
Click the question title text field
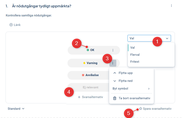(42, 6)
